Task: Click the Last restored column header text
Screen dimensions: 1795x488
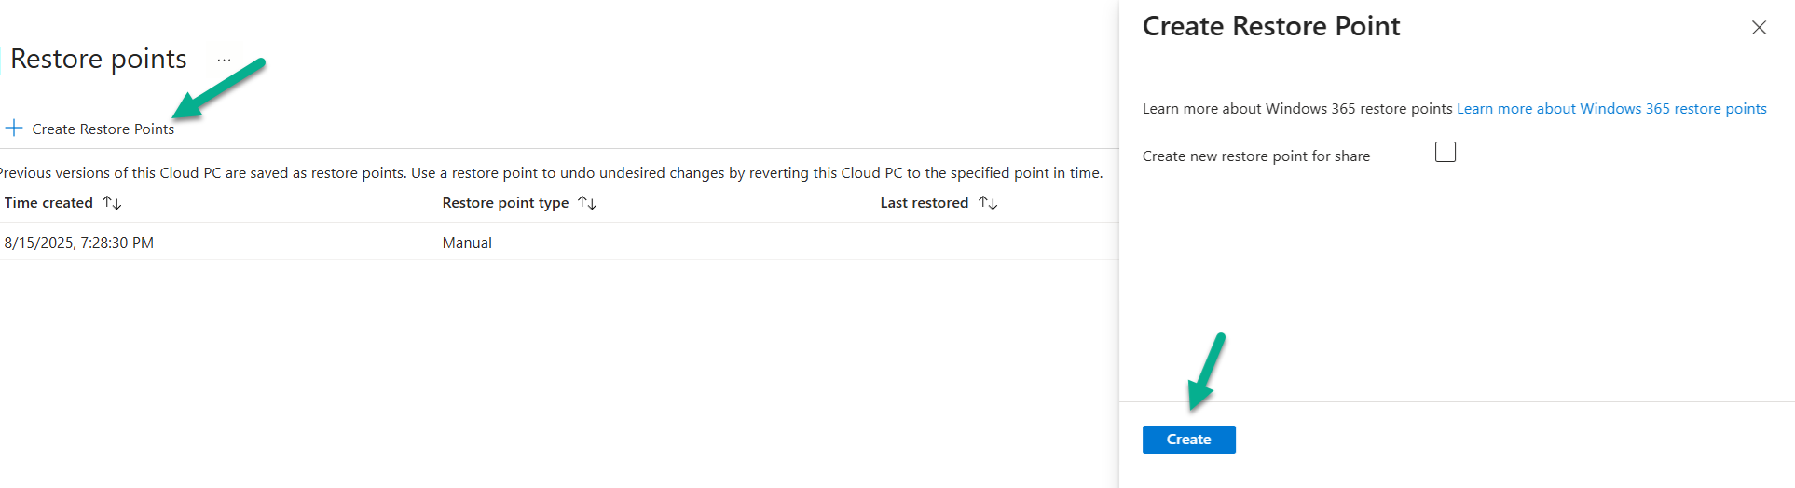Action: click(x=924, y=203)
